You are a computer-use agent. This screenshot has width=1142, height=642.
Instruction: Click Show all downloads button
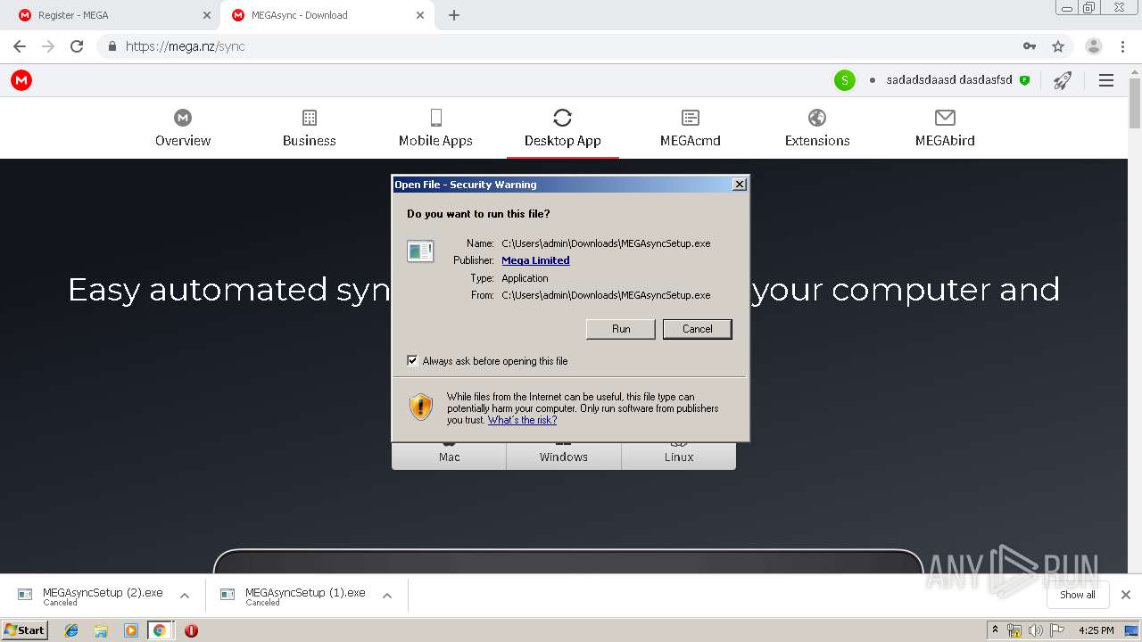coord(1078,595)
